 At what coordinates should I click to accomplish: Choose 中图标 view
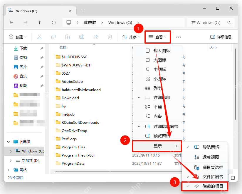pyautogui.click(x=158, y=69)
